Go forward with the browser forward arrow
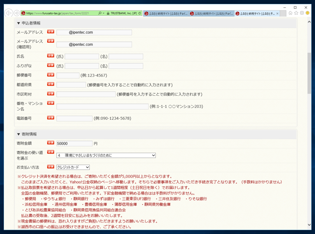Viewport: 315px width, 234px height. coord(17,13)
